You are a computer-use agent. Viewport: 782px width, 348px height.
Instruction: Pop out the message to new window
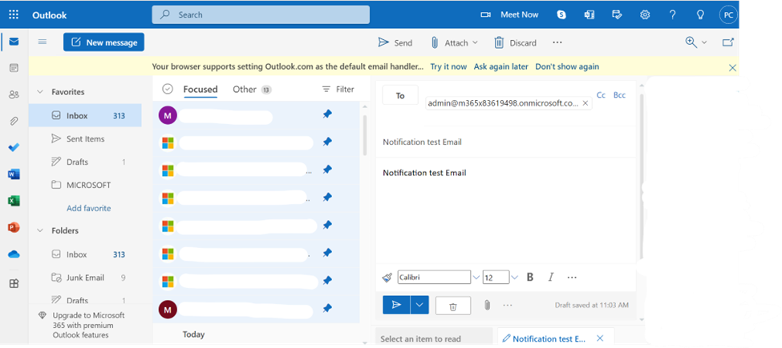(x=728, y=42)
